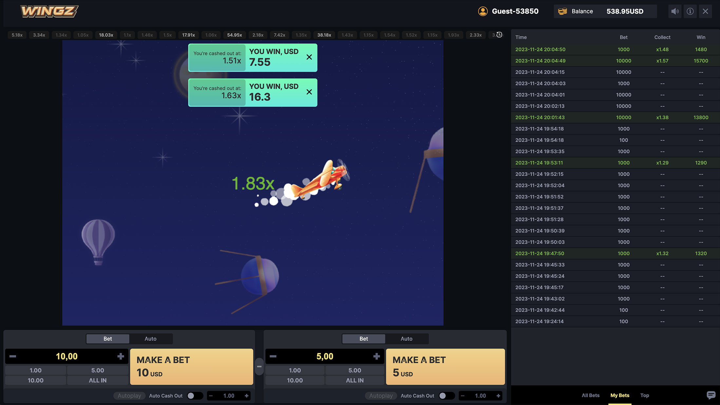This screenshot has height=405, width=720.
Task: Enable Auto Cash Out on left panel
Action: pyautogui.click(x=195, y=396)
